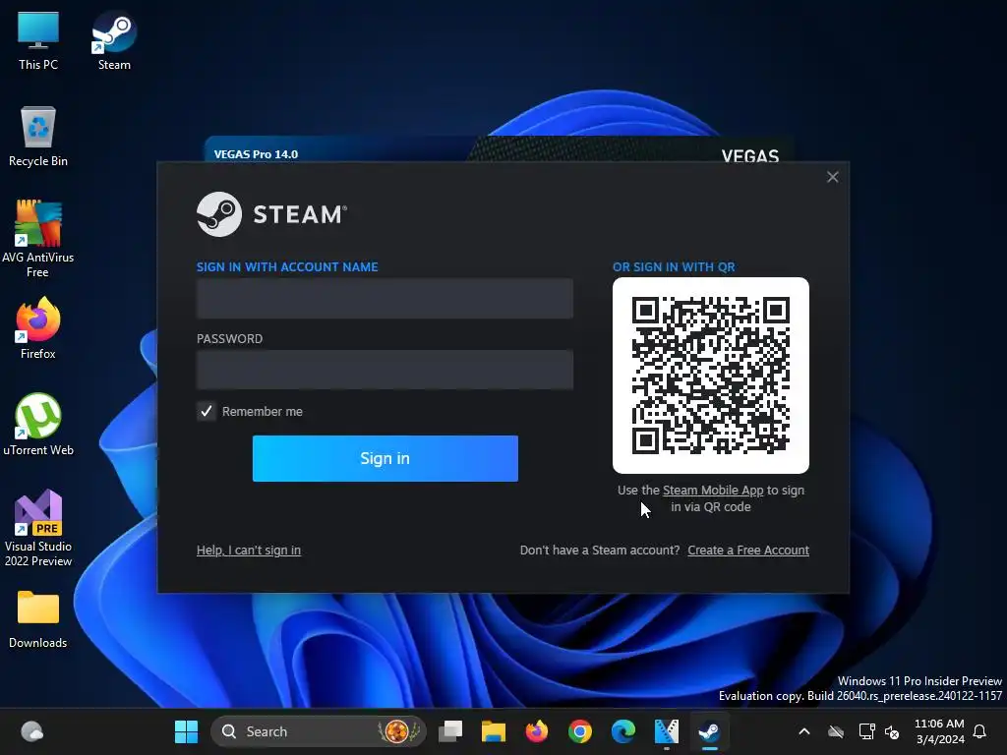Click the SIGN IN WITH ACCOUNT NAME label

[x=287, y=267]
